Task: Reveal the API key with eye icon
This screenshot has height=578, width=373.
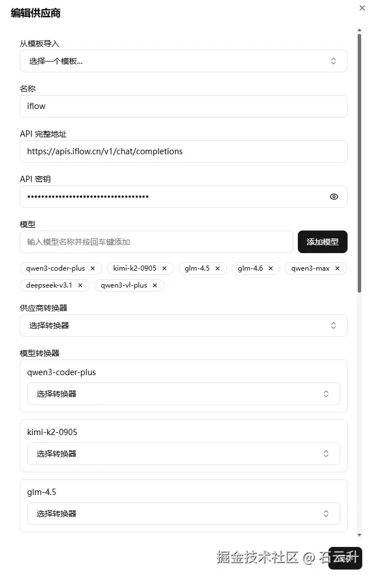Action: 334,197
